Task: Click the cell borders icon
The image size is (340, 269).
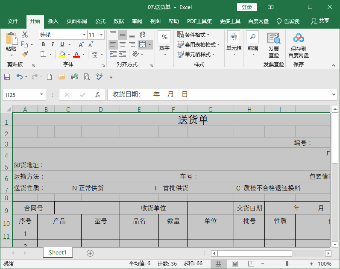Action: click(x=44, y=54)
